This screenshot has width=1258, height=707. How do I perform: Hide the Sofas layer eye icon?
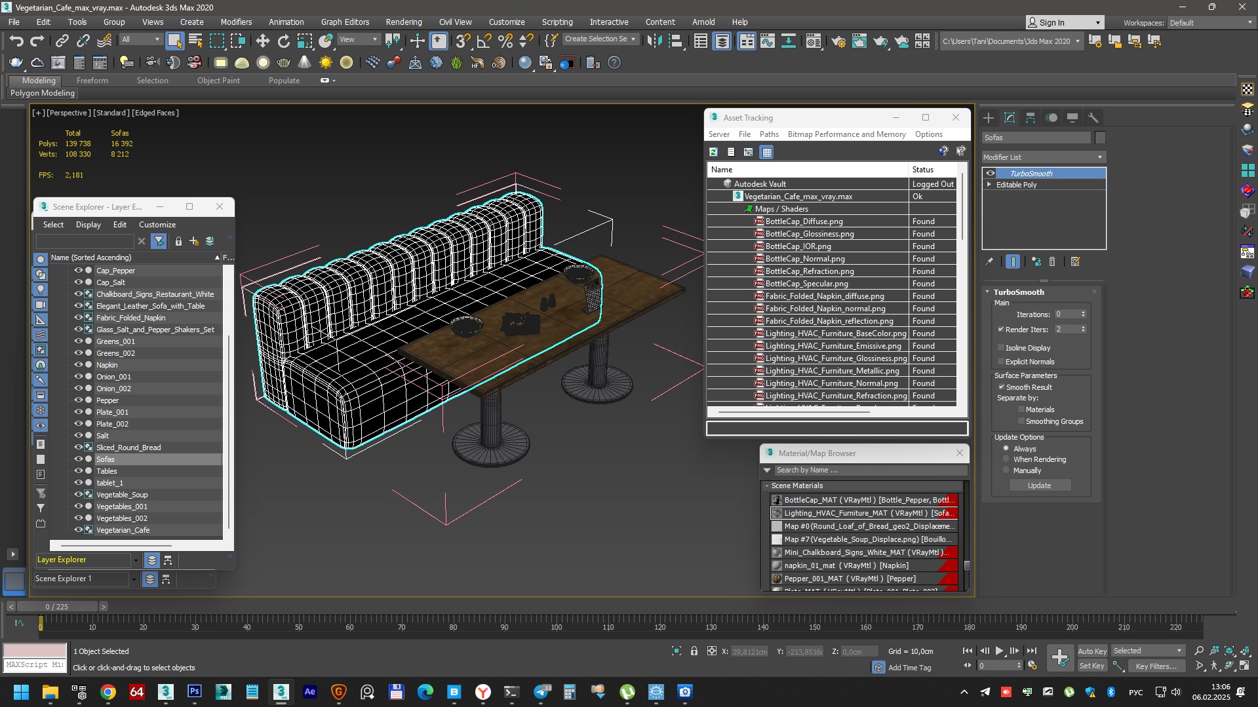pyautogui.click(x=78, y=459)
